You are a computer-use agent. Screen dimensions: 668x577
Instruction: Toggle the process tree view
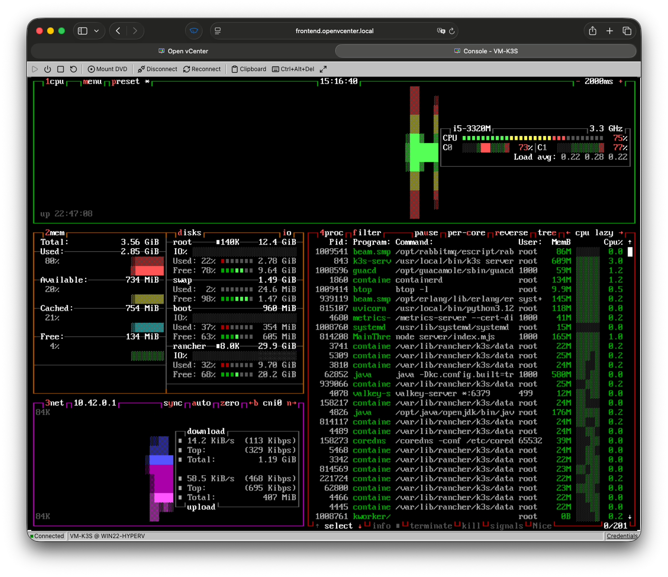(547, 233)
